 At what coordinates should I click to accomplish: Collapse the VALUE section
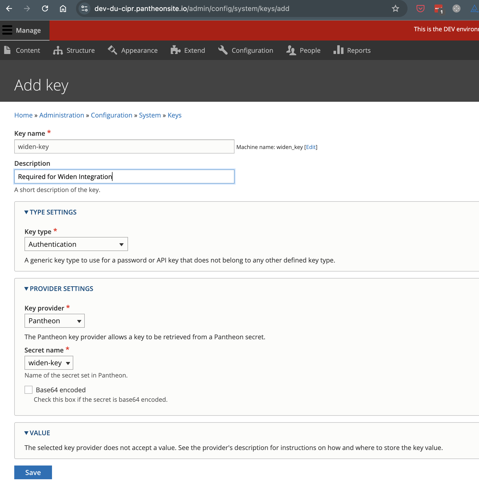click(37, 433)
